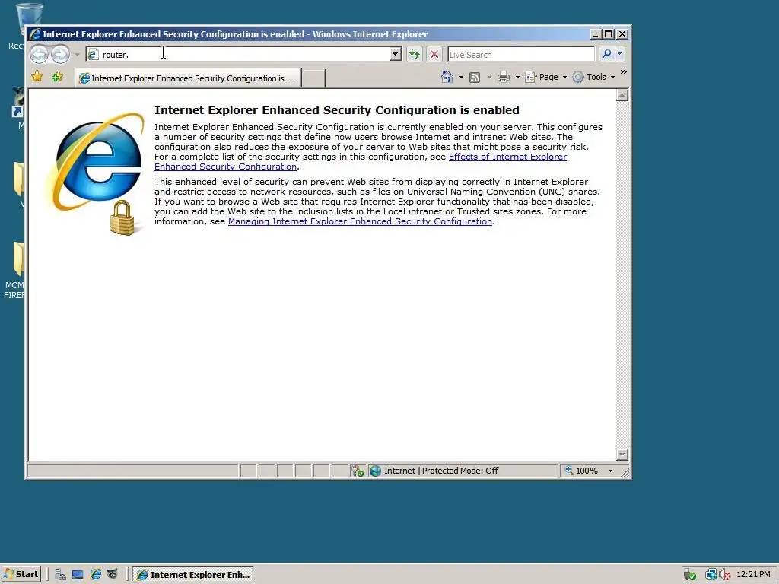Click the Live Search box
The image size is (779, 584).
520,54
